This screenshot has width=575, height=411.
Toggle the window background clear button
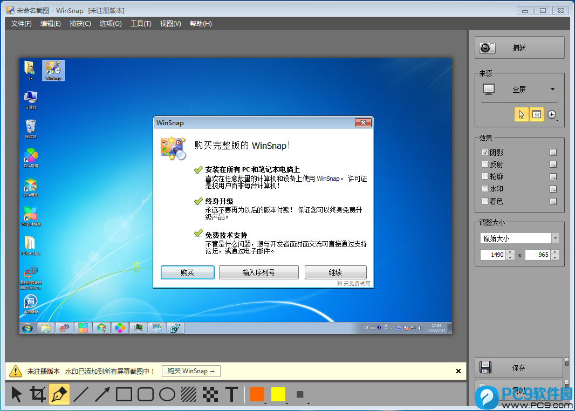coord(537,114)
